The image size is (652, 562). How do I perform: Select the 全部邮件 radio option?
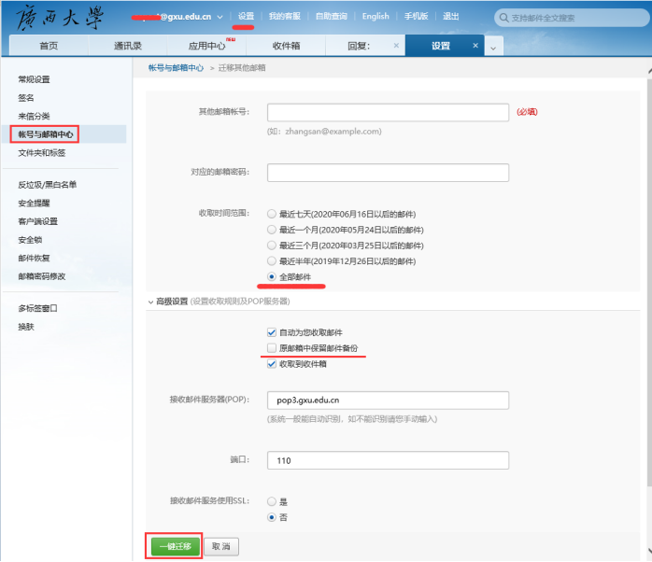click(272, 277)
